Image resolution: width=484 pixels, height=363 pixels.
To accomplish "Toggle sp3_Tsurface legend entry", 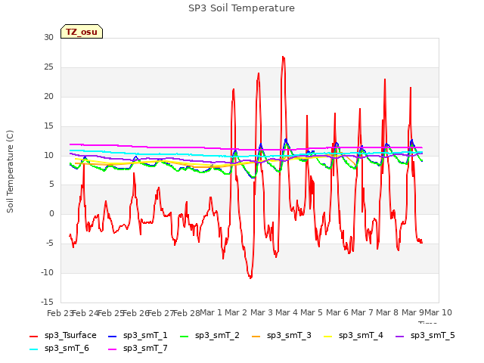I will (63, 335).
